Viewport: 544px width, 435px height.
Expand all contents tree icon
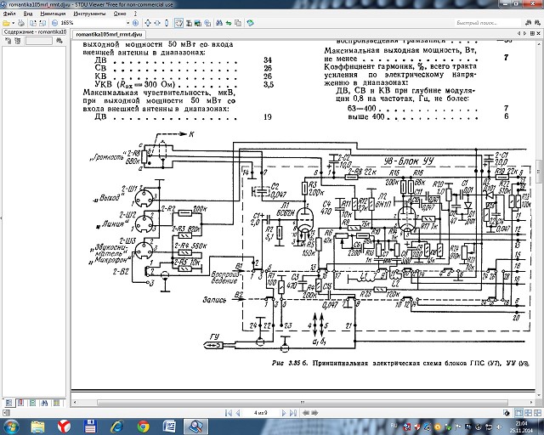[8, 41]
